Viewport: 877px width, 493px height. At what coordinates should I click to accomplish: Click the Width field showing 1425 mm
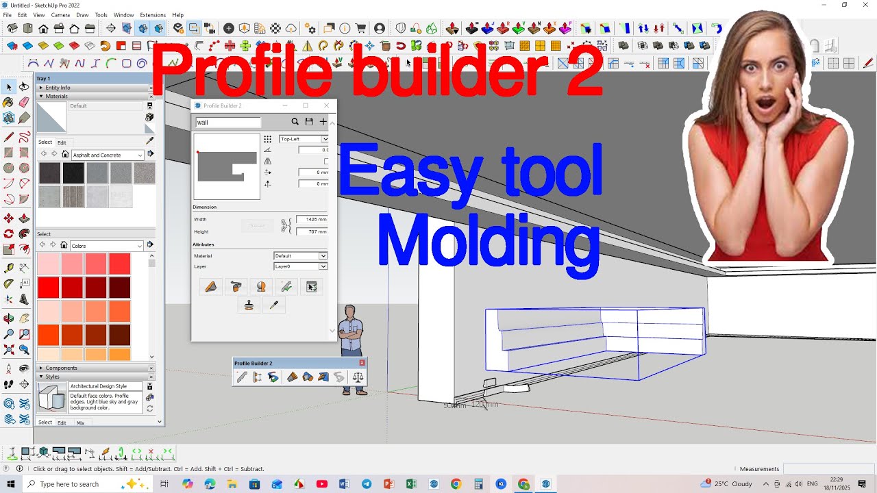[312, 220]
